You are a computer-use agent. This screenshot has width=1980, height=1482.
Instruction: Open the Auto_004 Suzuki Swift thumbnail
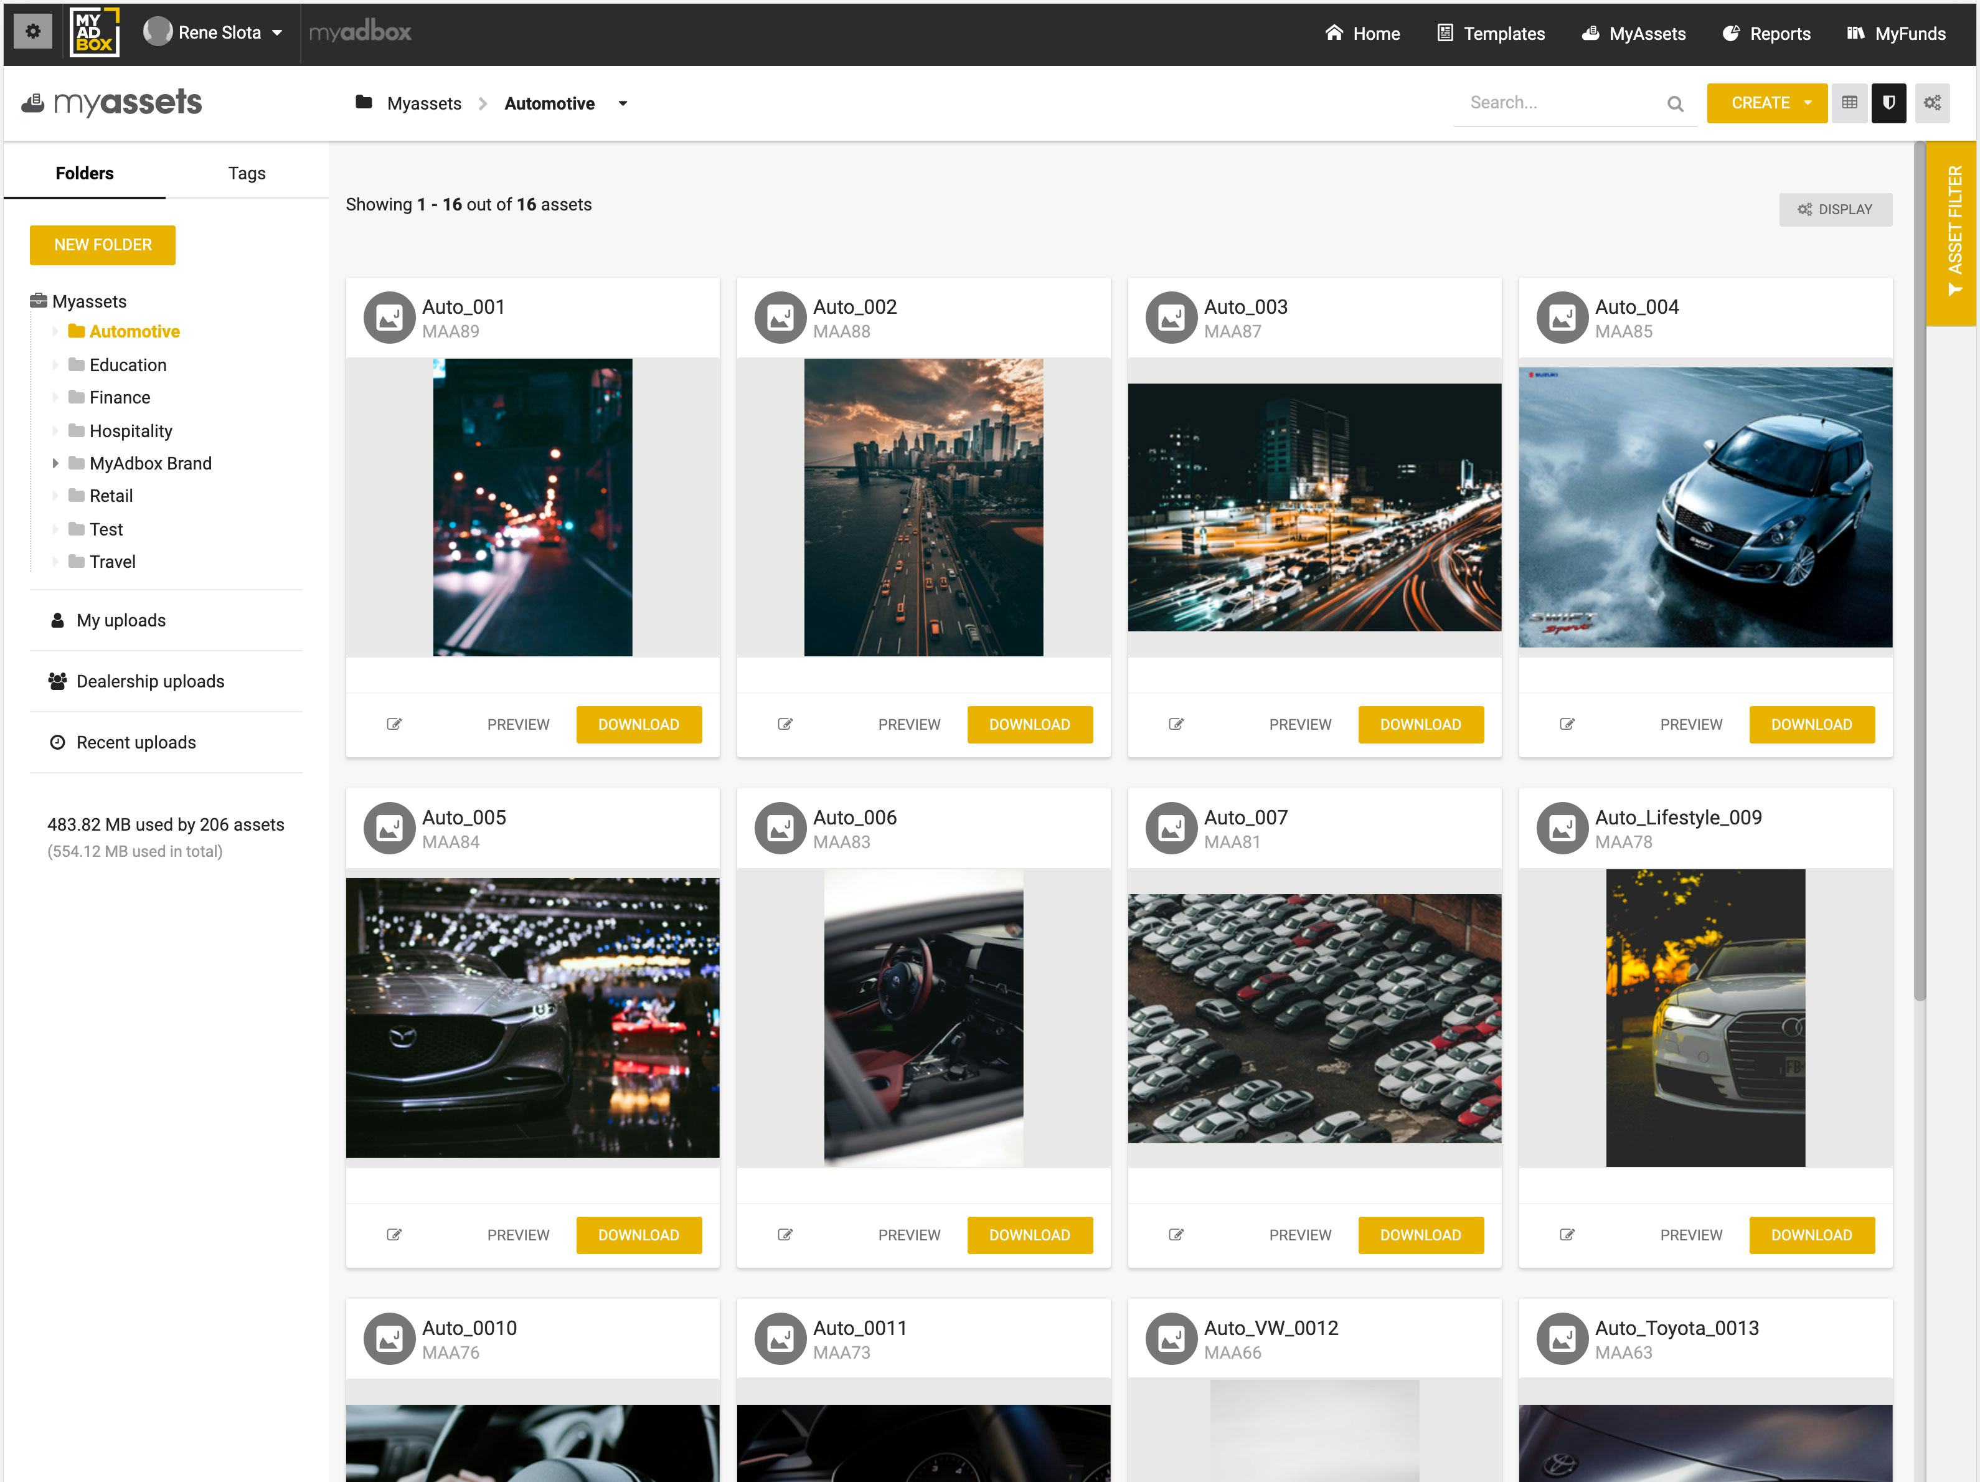click(x=1705, y=507)
